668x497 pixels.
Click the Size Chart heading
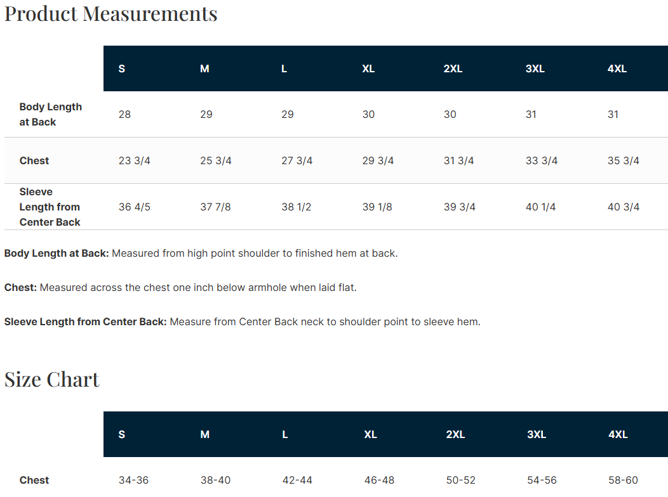52,379
